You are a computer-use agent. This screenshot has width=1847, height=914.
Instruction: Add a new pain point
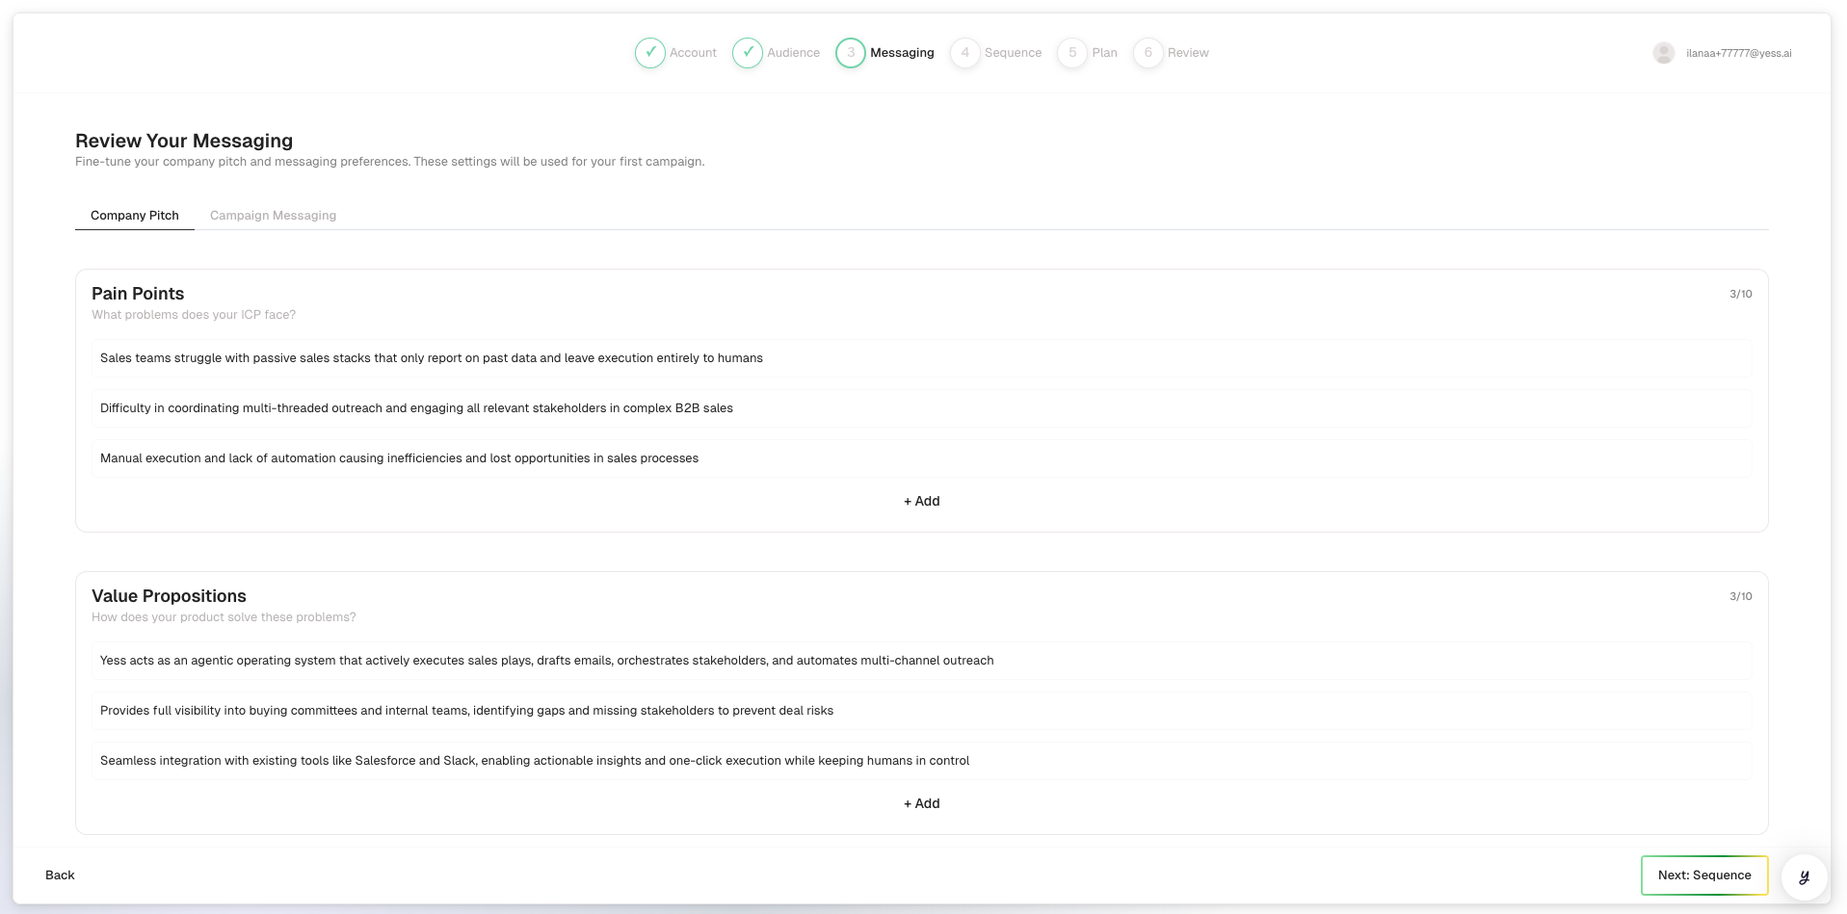click(921, 502)
